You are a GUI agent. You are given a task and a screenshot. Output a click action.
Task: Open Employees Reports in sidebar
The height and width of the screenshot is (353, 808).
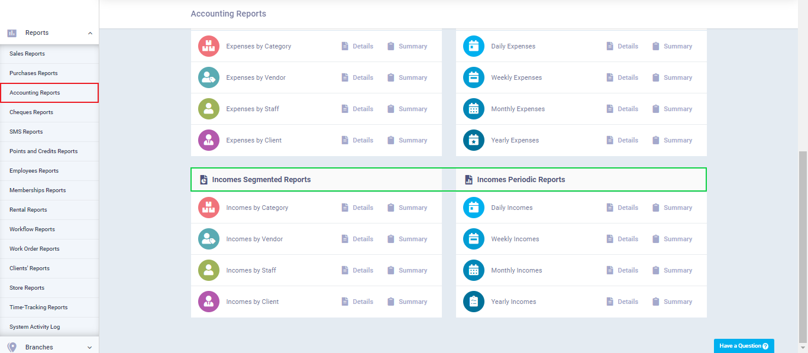49,171
